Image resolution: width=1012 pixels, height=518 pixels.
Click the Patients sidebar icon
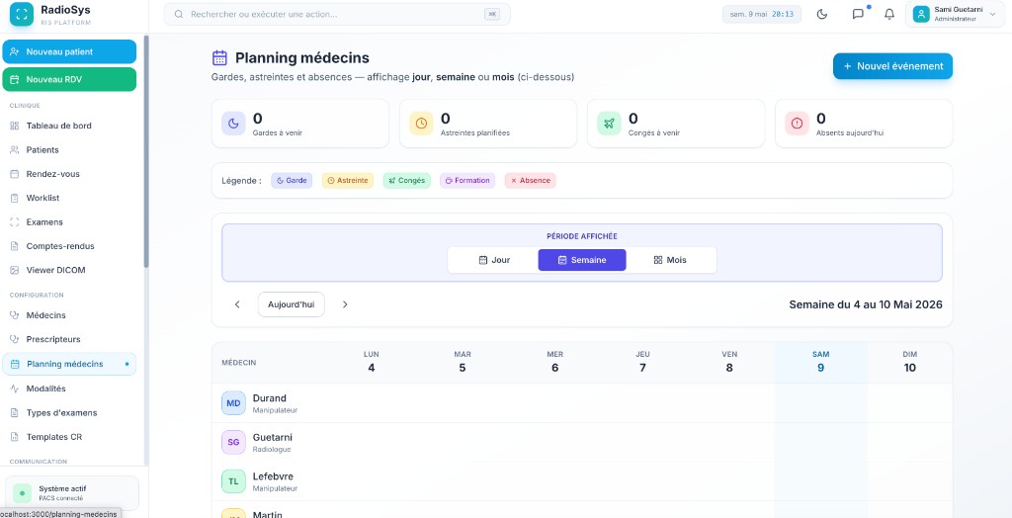pos(14,150)
